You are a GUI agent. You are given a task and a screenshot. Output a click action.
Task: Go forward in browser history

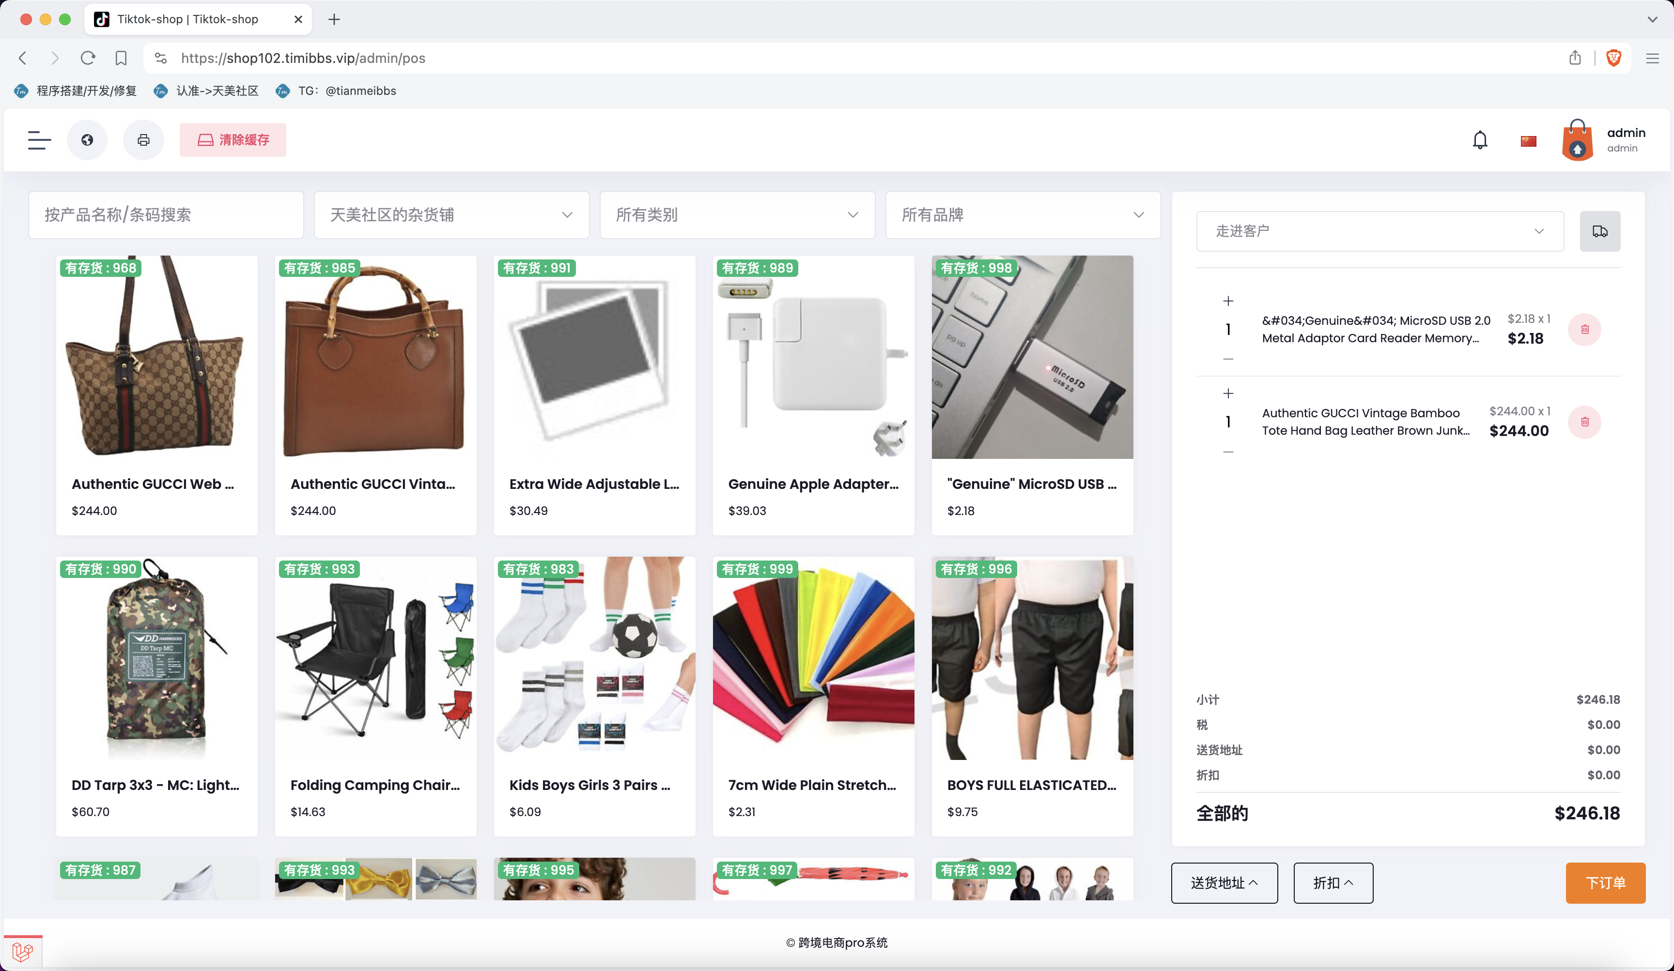pos(55,59)
